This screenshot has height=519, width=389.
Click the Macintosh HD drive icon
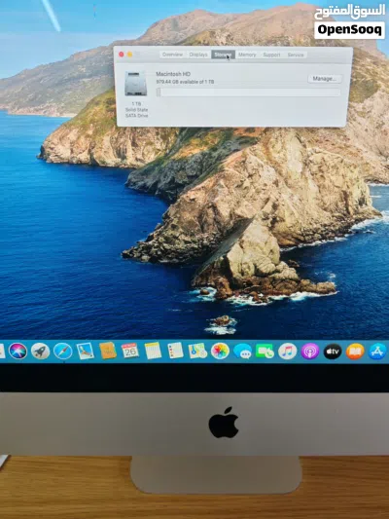[x=136, y=84]
